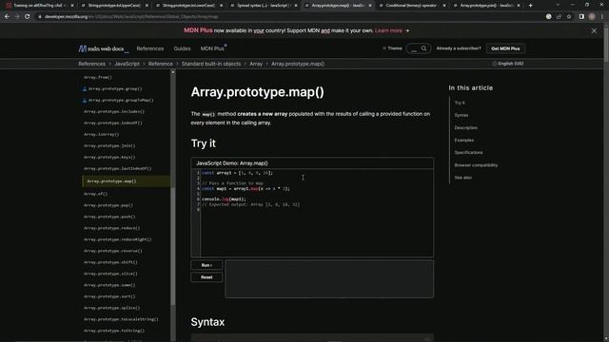The width and height of the screenshot is (609, 342).
Task: Open Array.prototype.push() in sidebar
Action: coord(109,217)
